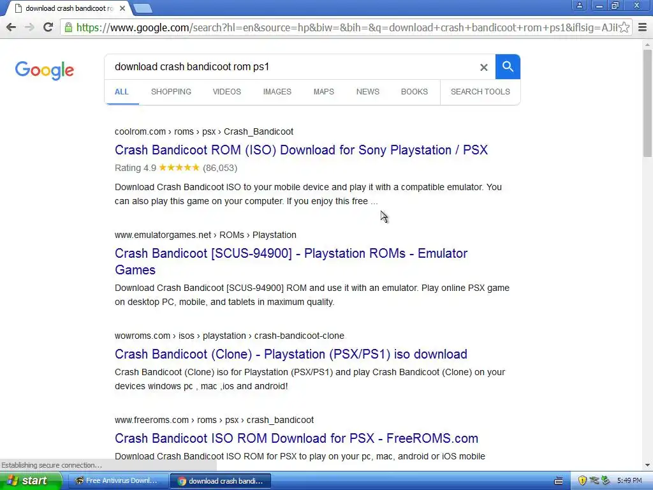Click the wowroms.com breadcrumb URL
Viewport: 653px width, 490px height.
[x=230, y=336]
